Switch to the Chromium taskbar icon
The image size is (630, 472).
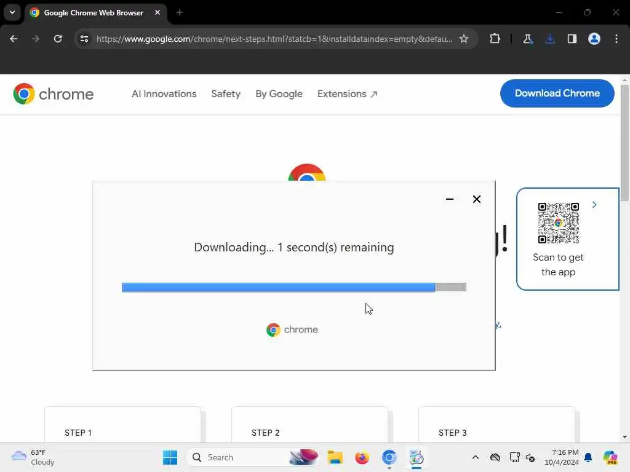(x=389, y=457)
